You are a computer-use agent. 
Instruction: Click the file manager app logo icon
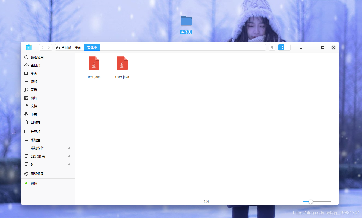(29, 47)
